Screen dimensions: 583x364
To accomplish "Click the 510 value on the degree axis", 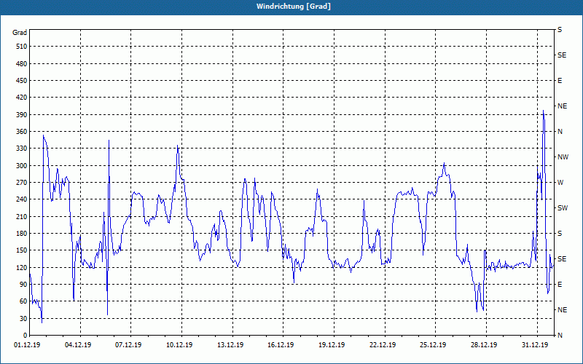I will [22, 47].
